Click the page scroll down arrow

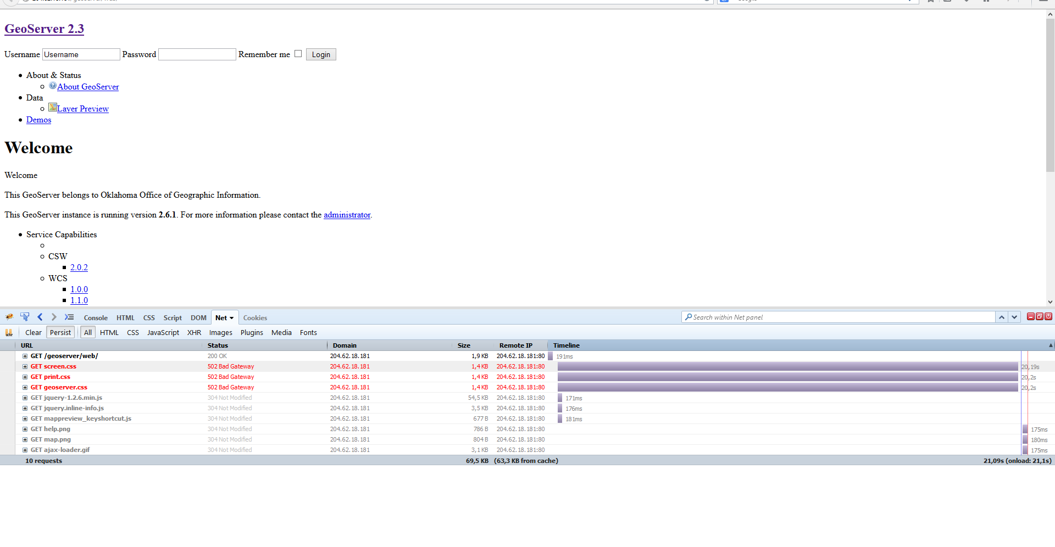pyautogui.click(x=1050, y=302)
